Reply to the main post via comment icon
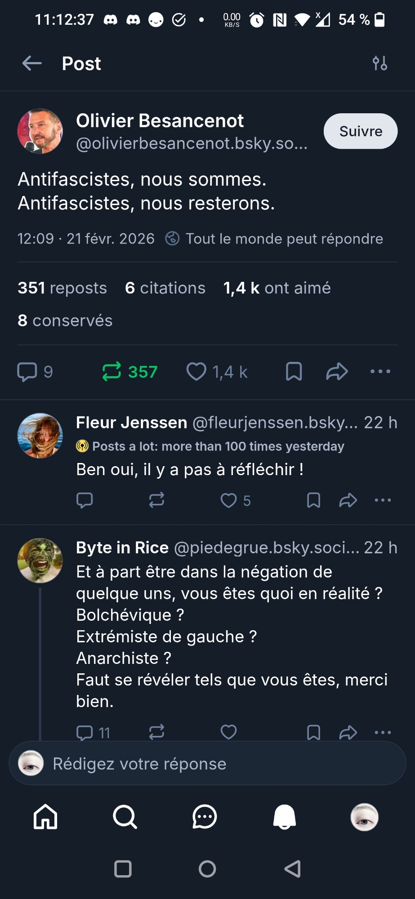Viewport: 415px width, 899px height. pyautogui.click(x=27, y=372)
